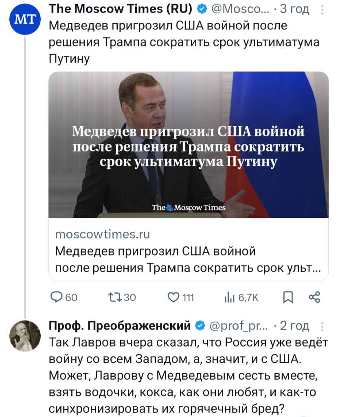Click the @prof_pr... handle

point(238,326)
